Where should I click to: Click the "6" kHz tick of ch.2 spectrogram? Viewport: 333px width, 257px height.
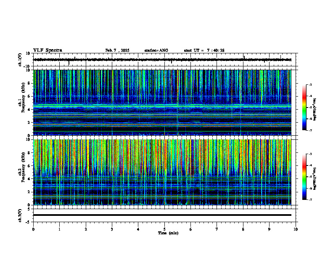pyautogui.click(x=29, y=166)
